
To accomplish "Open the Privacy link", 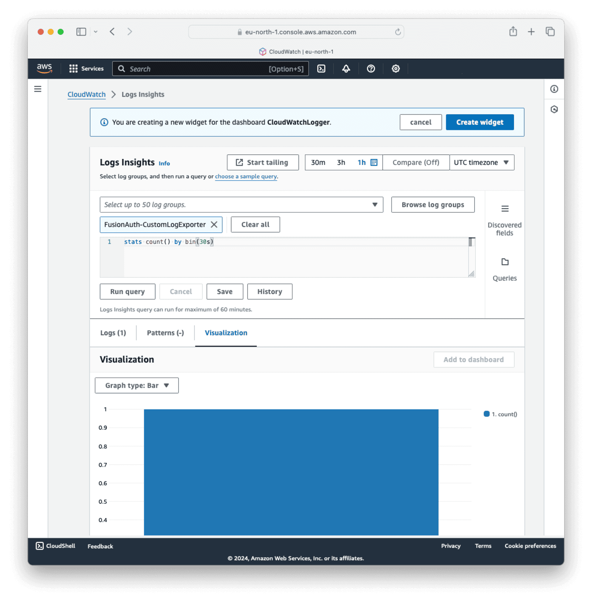I will pos(451,546).
